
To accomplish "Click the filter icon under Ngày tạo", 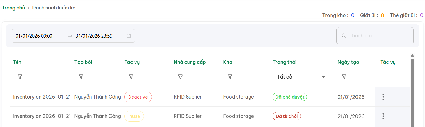I will coord(344,77).
